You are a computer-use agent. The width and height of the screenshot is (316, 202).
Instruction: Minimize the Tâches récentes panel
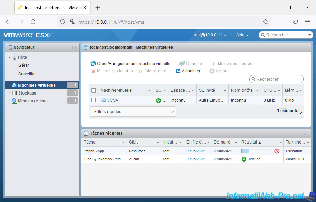pos(305,134)
